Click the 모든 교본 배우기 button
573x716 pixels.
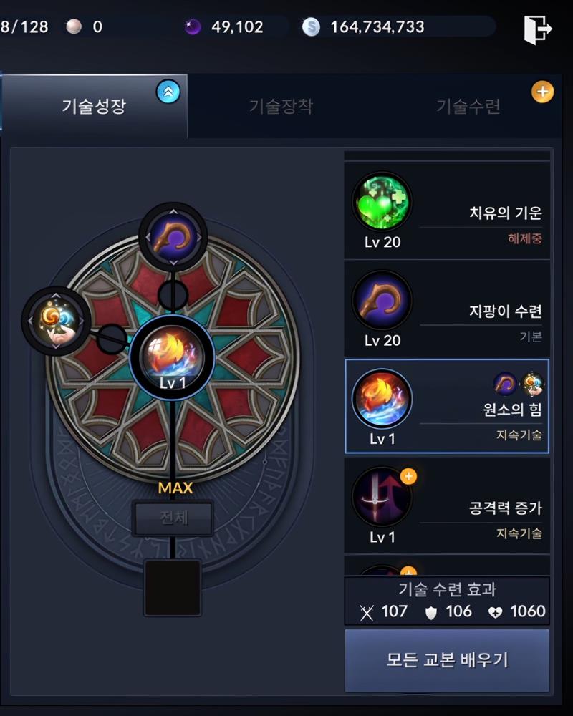tap(447, 659)
